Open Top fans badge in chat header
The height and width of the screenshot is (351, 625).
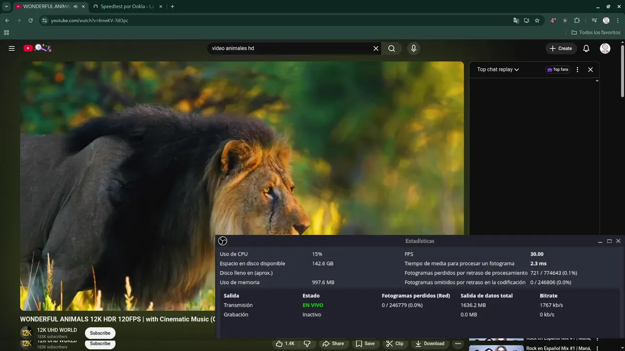[558, 69]
